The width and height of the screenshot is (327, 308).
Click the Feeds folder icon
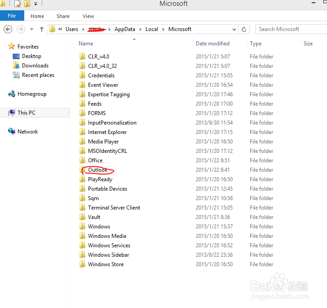(82, 104)
